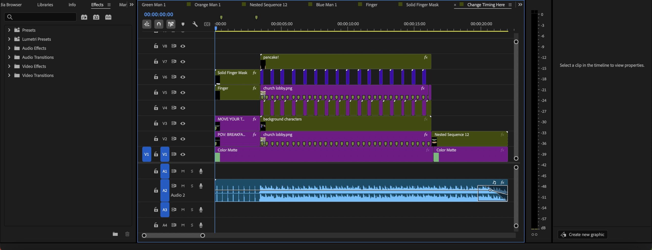Expand the Audio Transitions folder

[9, 57]
